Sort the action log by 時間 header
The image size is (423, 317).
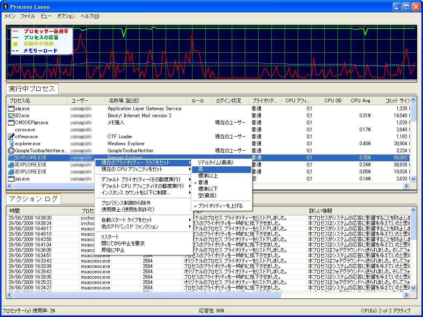point(43,211)
